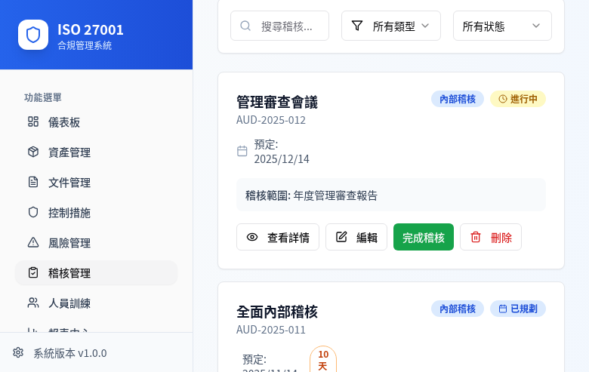Image resolution: width=589 pixels, height=372 pixels.
Task: Click the 進行中 status badge
Action: coord(518,99)
